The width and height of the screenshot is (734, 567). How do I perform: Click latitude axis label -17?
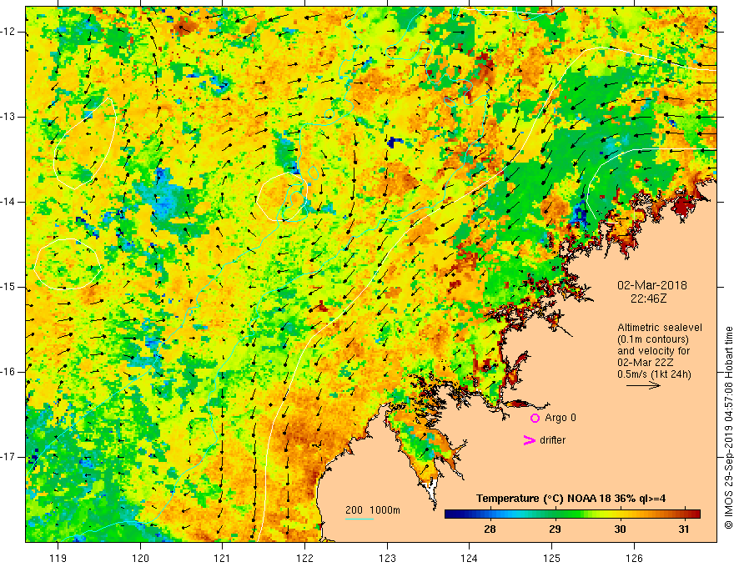click(8, 457)
